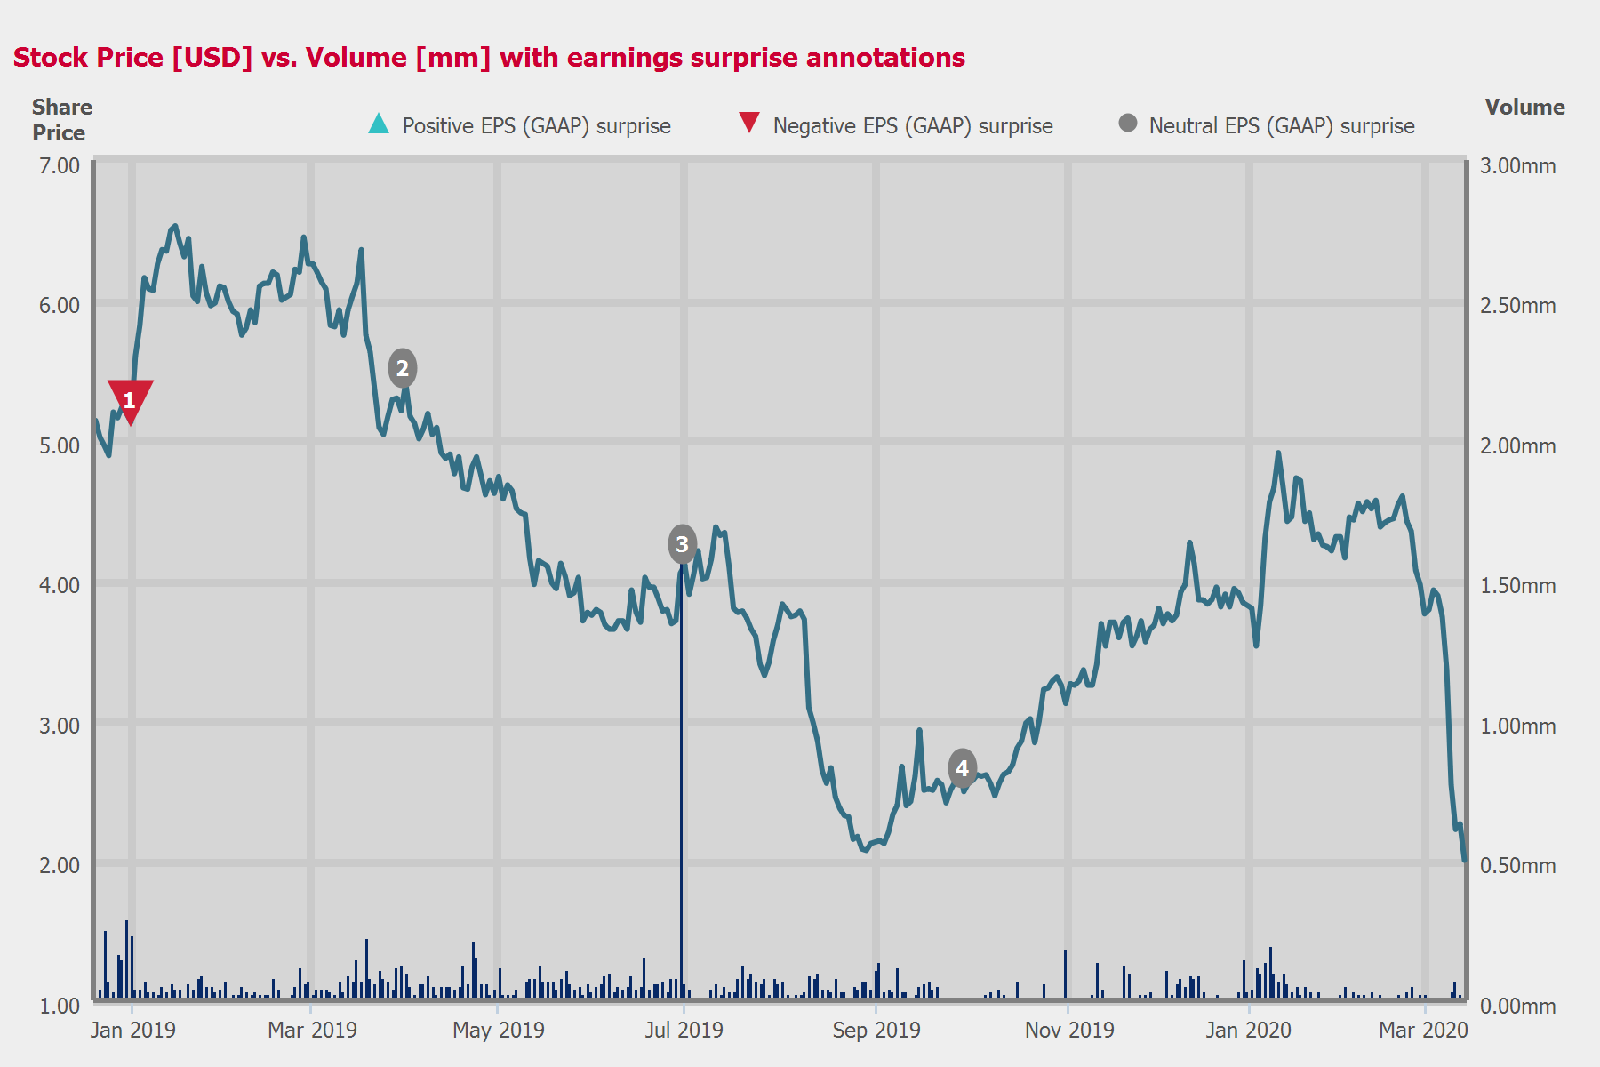Click the 1.00mm volume label
The width and height of the screenshot is (1600, 1067).
(x=1517, y=726)
